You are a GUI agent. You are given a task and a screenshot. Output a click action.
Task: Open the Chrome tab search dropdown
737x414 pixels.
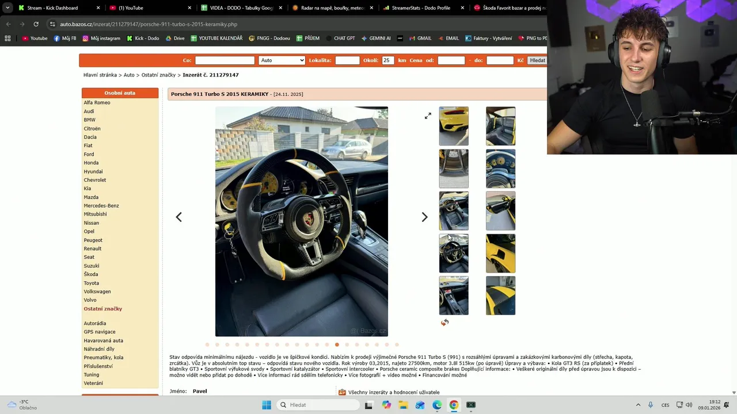click(x=7, y=8)
